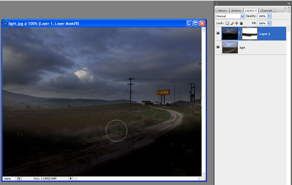This screenshot has height=185, width=292.
Task: Minimize the light.jpg document window
Action: pyautogui.click(x=189, y=23)
